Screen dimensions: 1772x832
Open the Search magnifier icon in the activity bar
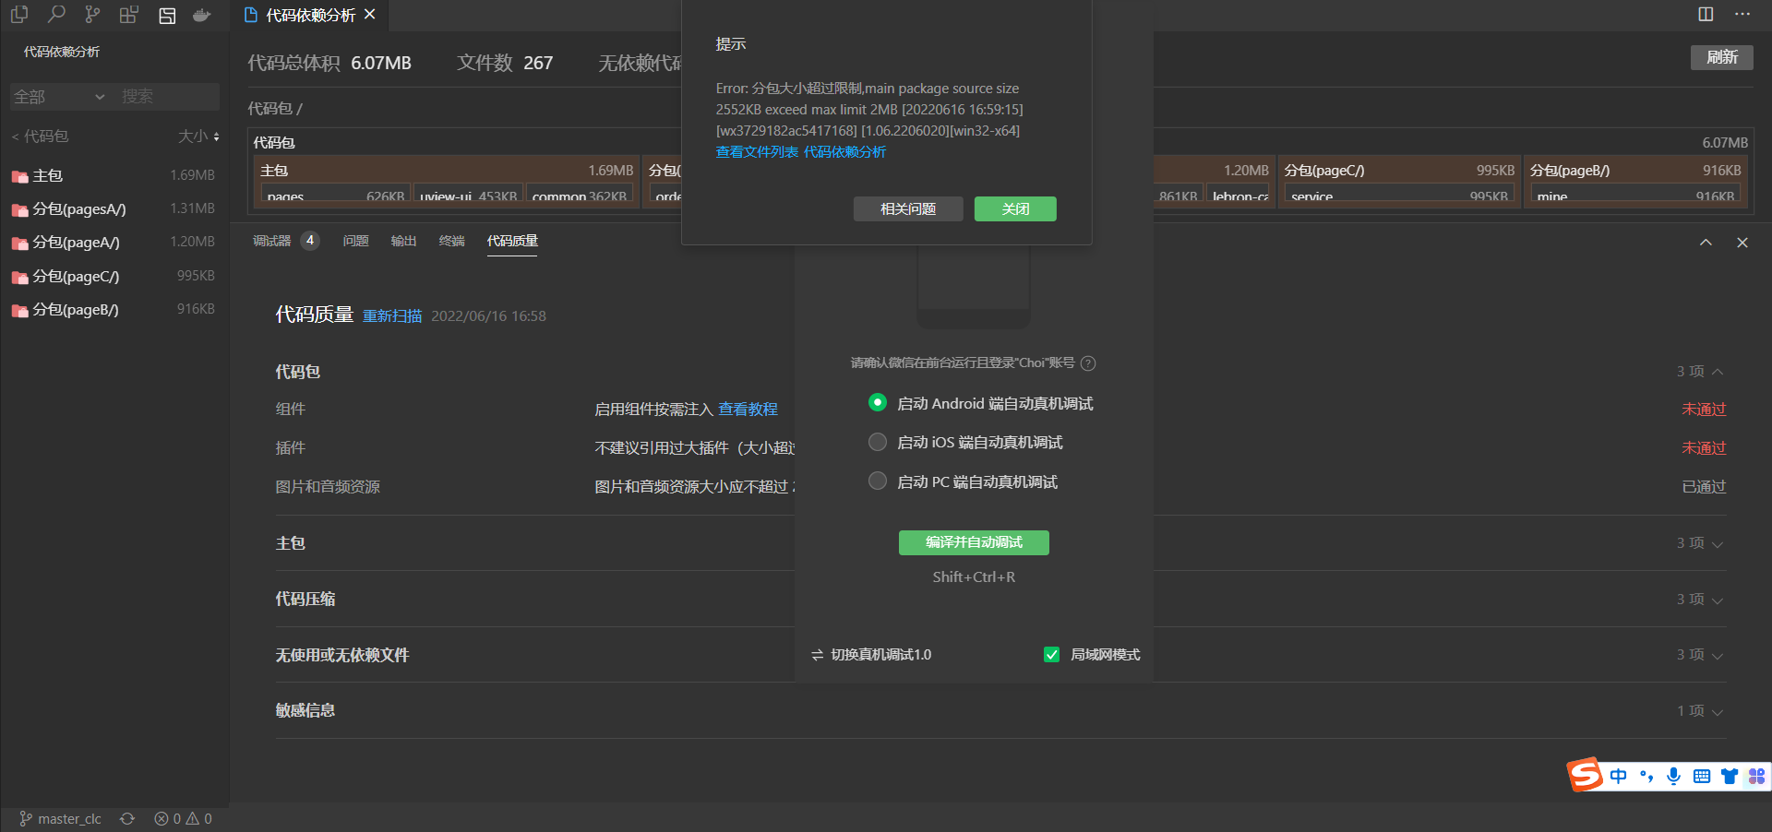(56, 15)
